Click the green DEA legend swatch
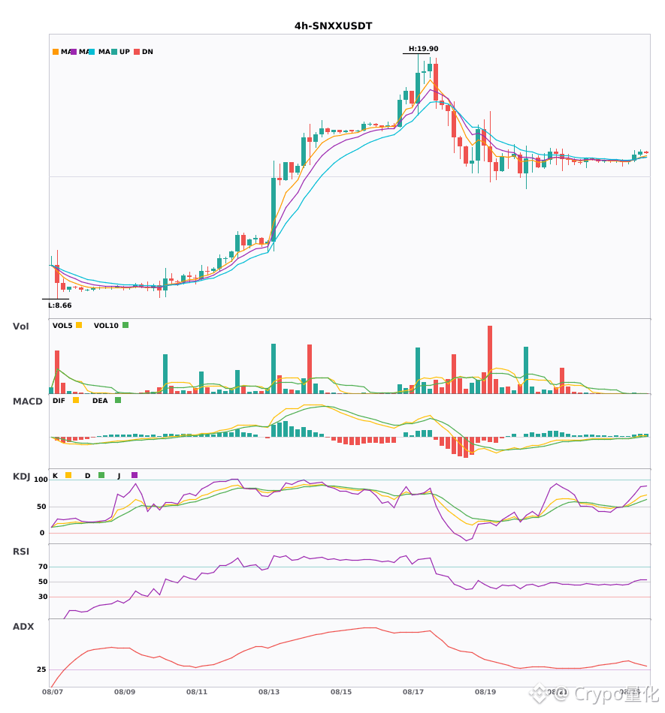Viewport: 665px width, 713px height. tap(118, 400)
